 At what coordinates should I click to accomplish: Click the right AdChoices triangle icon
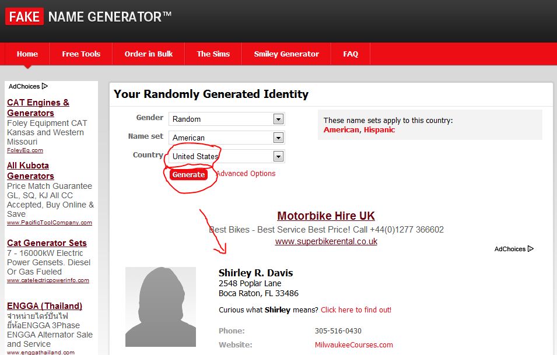pos(530,249)
